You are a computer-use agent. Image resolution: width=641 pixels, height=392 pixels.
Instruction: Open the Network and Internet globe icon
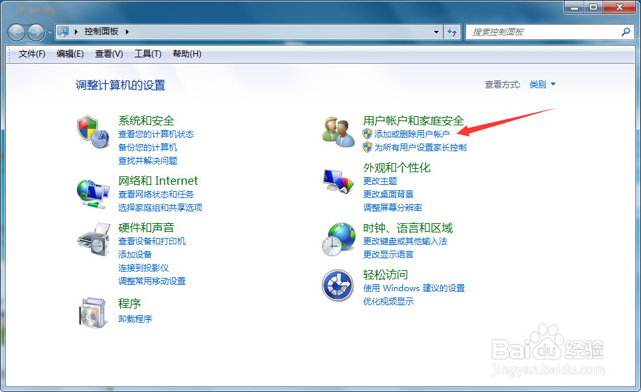coord(93,194)
